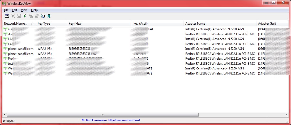Click the Copy Selected Items icon
This screenshot has height=125, width=291.
tap(31, 16)
